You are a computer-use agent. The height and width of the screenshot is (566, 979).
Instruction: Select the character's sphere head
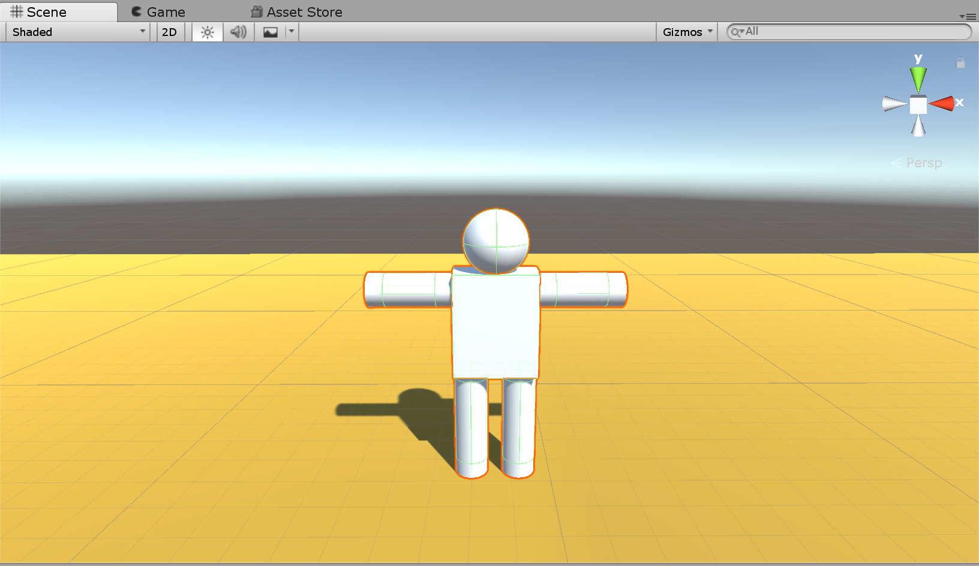[x=496, y=240]
